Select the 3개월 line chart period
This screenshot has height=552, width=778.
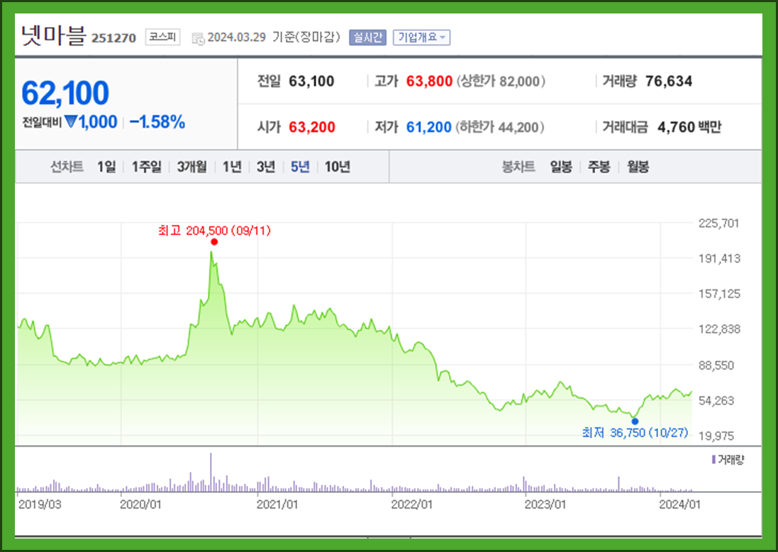pos(192,167)
